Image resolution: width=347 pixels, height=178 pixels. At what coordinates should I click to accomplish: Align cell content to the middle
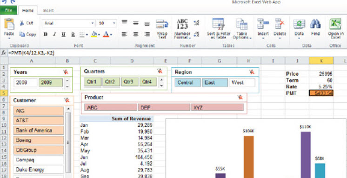pos(136,23)
